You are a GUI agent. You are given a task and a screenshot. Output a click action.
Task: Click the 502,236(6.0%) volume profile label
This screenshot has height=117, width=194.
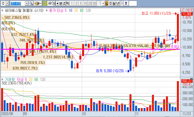[17, 17]
